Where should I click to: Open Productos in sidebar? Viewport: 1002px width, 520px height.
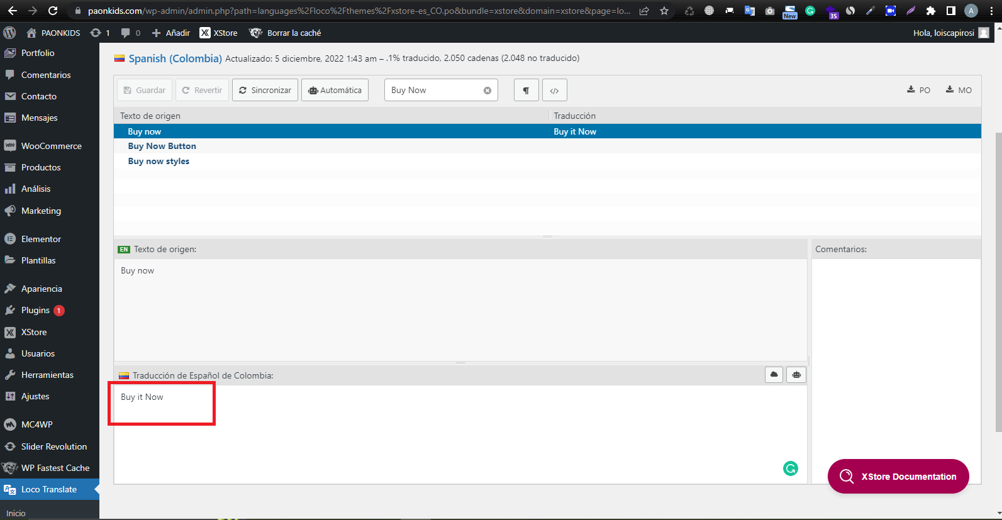49,167
